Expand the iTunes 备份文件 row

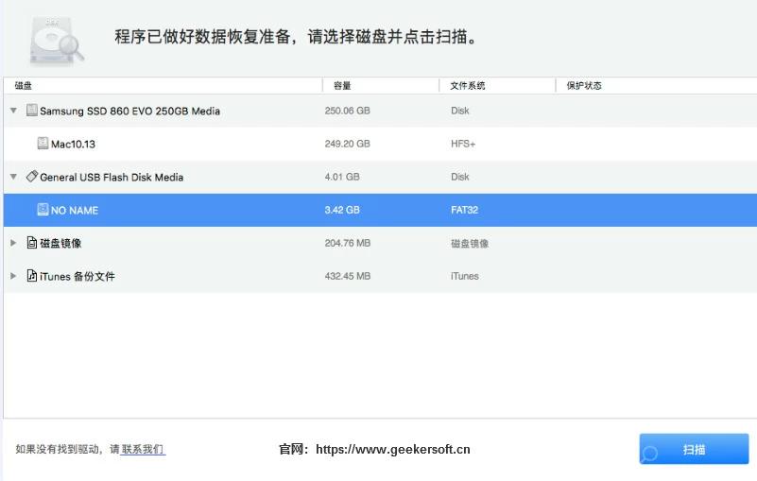(x=13, y=276)
